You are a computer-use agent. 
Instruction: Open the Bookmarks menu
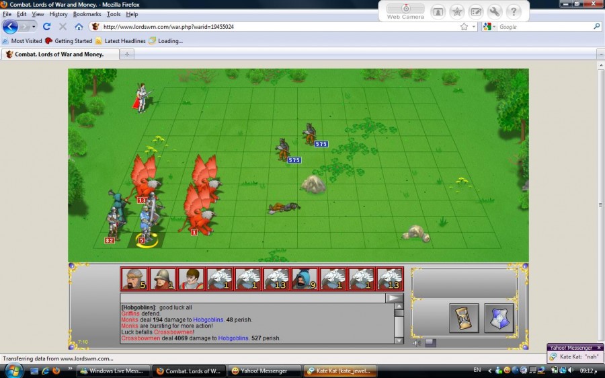point(87,14)
